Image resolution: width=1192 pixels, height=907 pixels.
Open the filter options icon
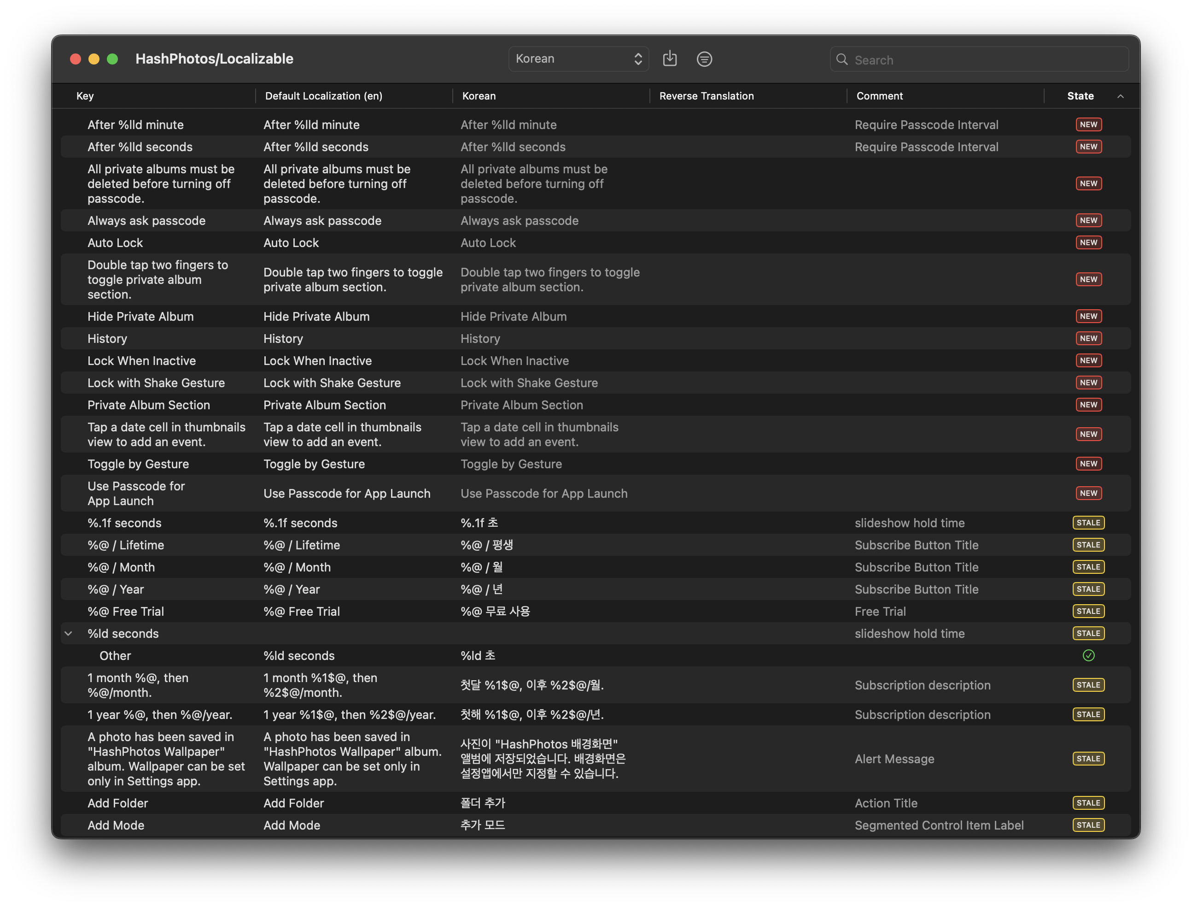(704, 59)
